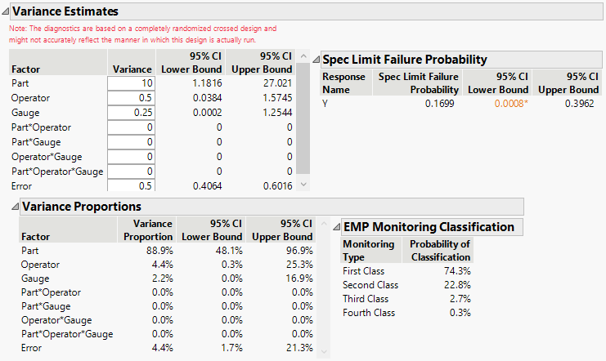606x361 pixels.
Task: Select the Operator variance field
Action: pos(130,98)
